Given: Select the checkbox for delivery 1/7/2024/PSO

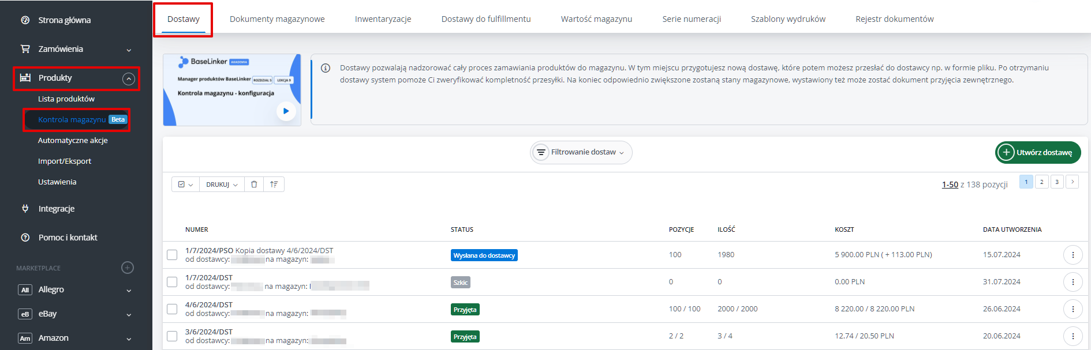Looking at the screenshot, I should click(x=172, y=255).
